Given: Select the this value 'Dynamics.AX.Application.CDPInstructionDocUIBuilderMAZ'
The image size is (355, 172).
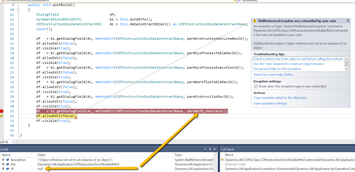Looking at the screenshot, I should tap(78, 164).
